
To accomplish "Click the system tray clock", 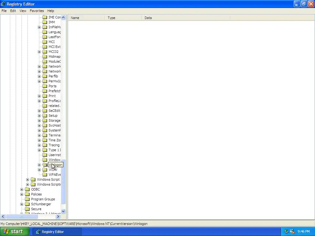I will tap(304, 232).
